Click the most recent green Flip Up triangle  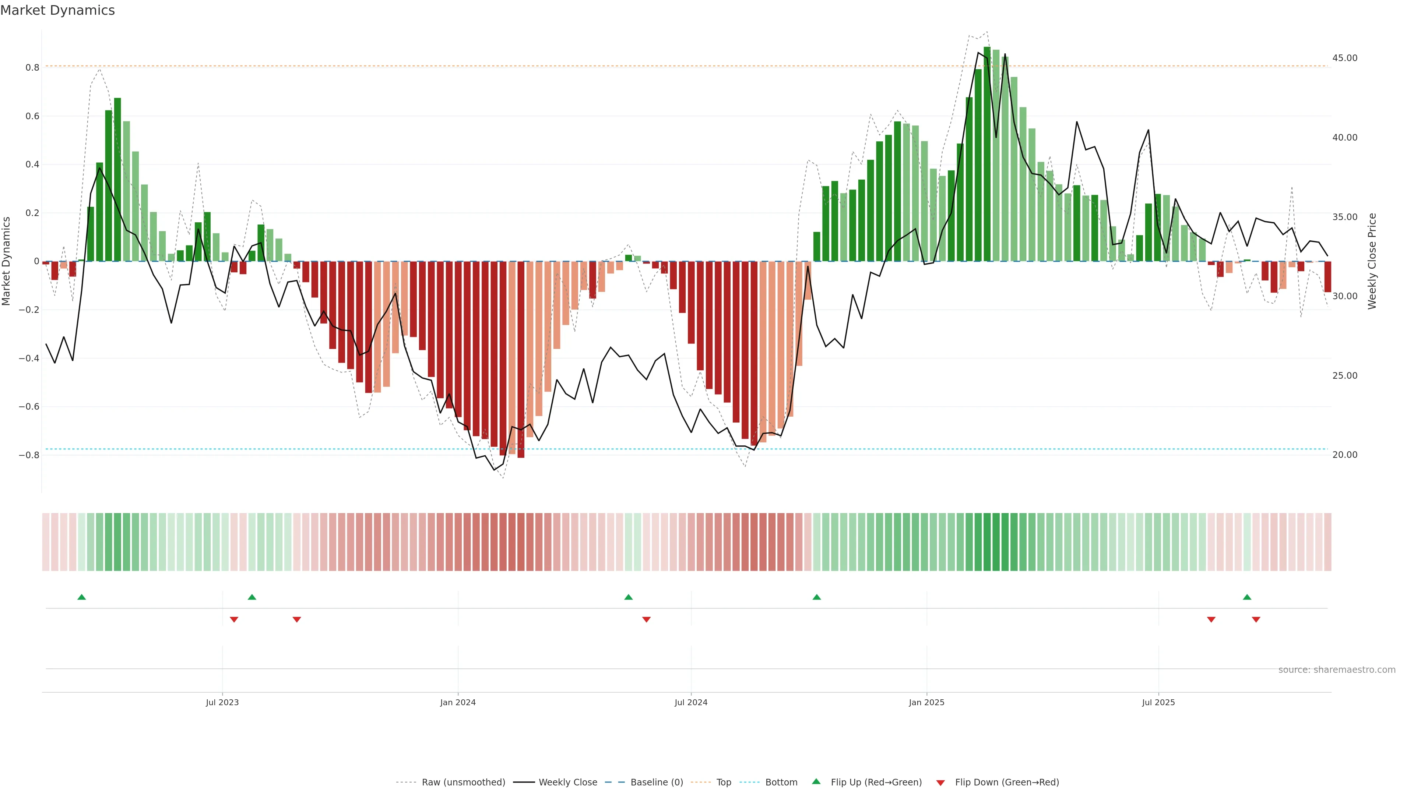1247,597
